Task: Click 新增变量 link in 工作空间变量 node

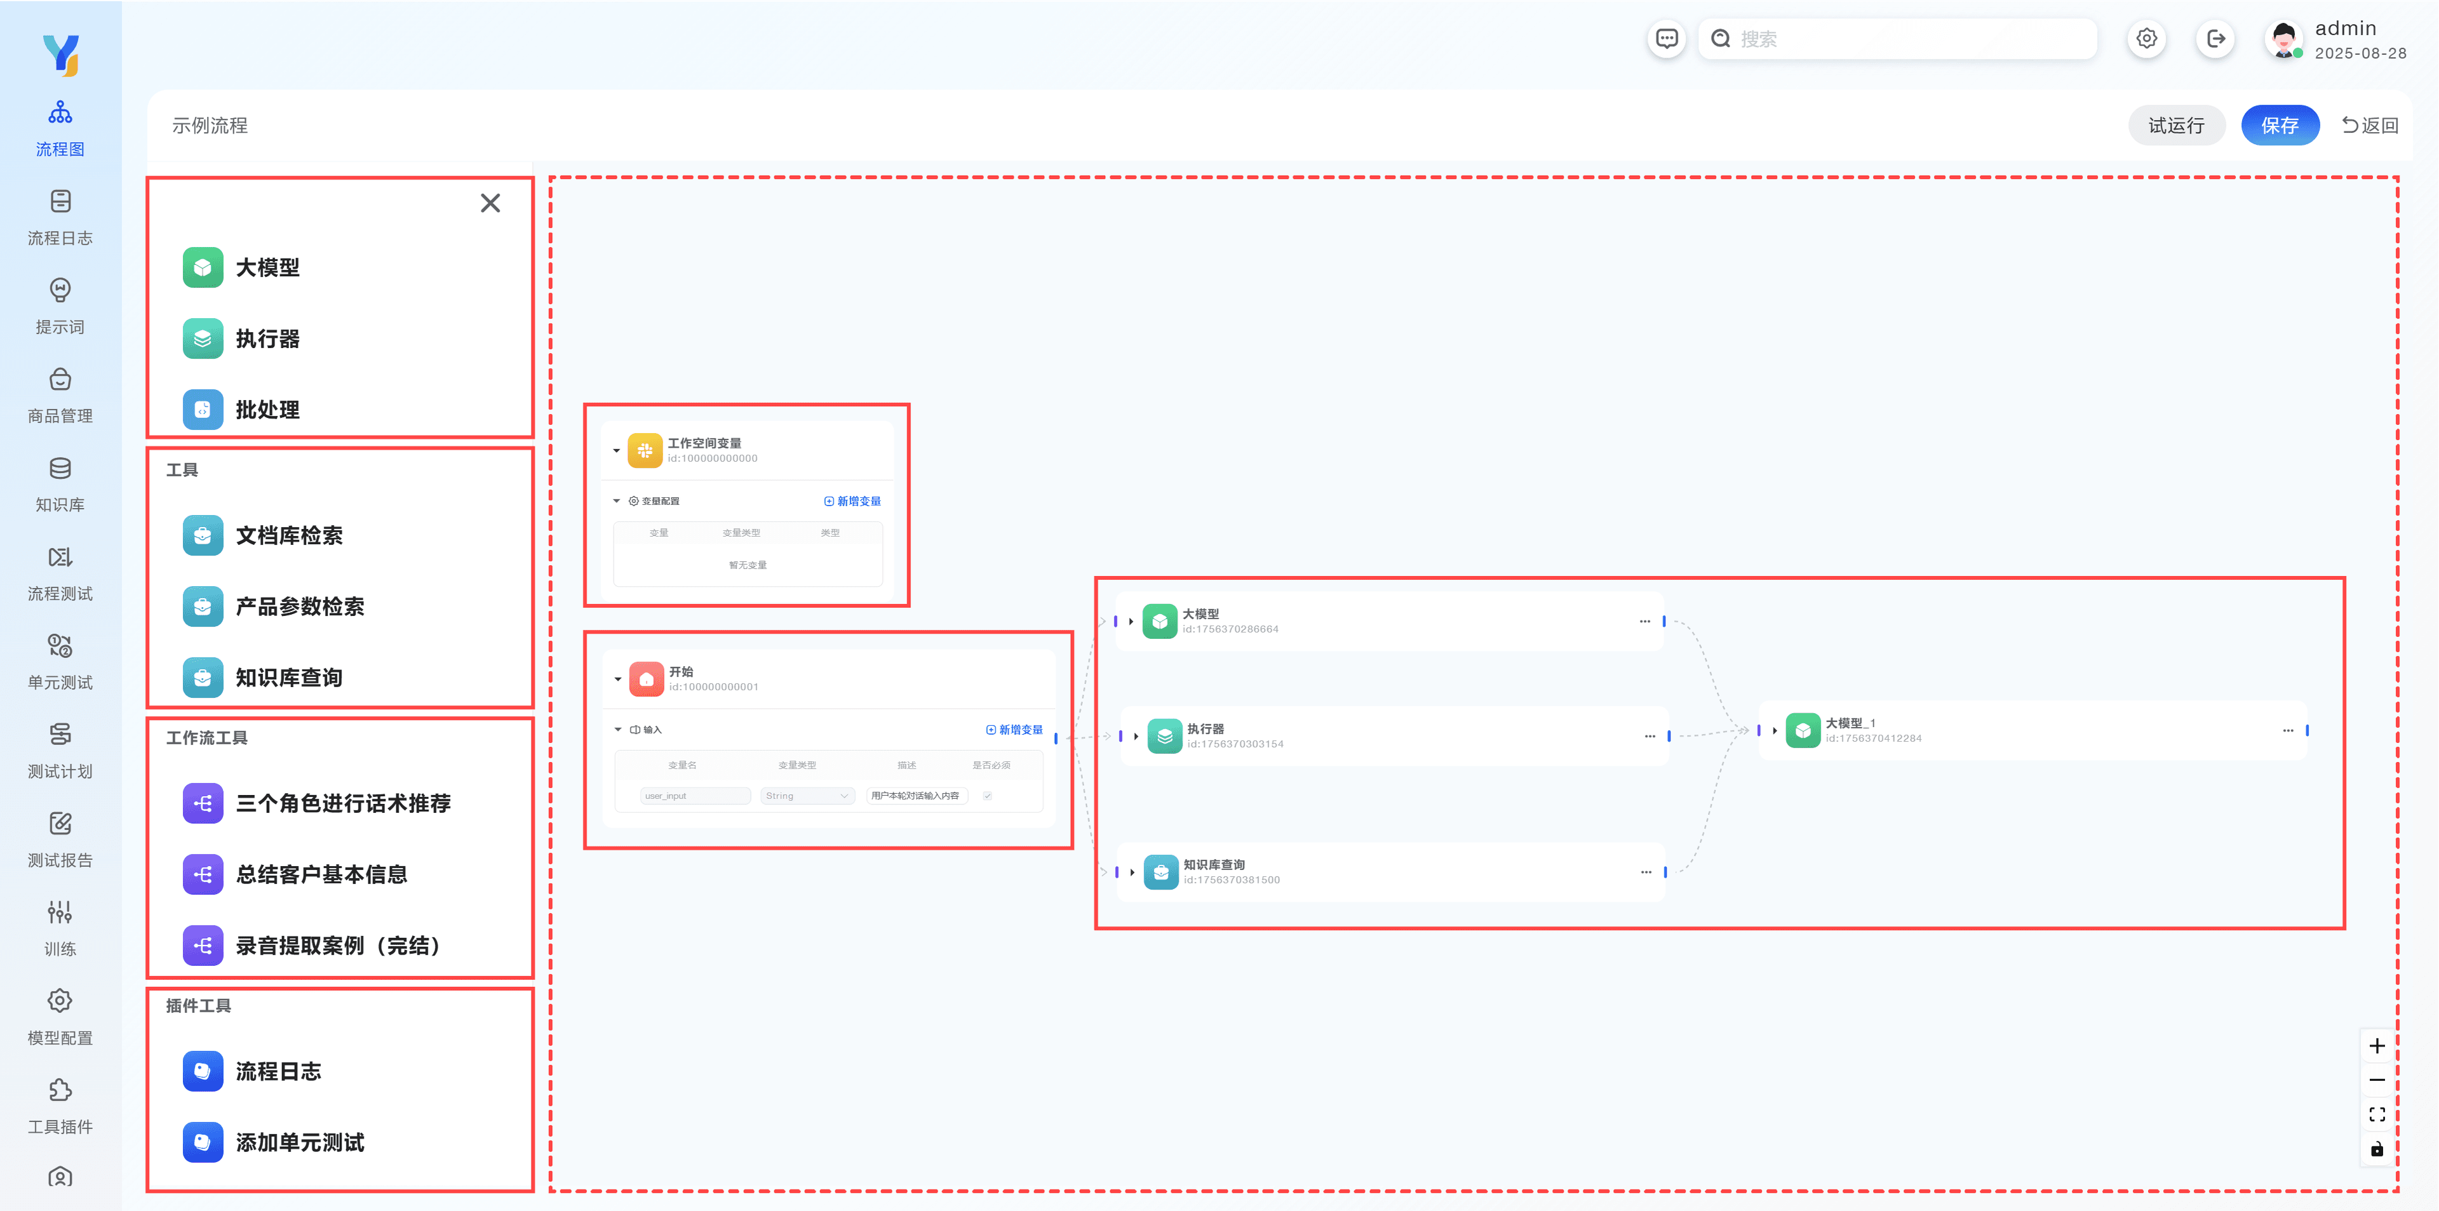Action: (x=852, y=501)
